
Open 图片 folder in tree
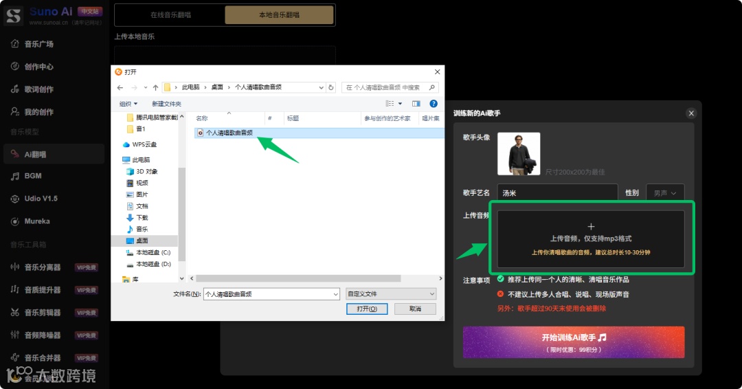coord(137,194)
